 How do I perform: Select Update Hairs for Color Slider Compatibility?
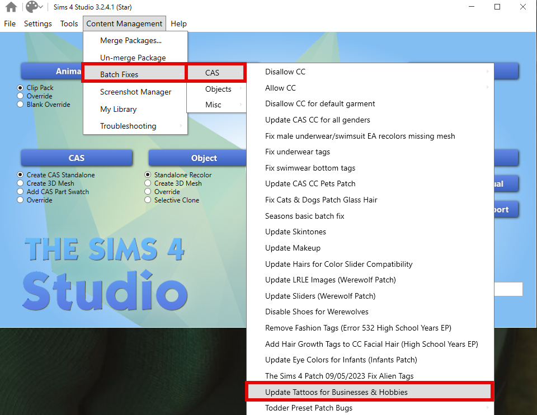point(370,264)
